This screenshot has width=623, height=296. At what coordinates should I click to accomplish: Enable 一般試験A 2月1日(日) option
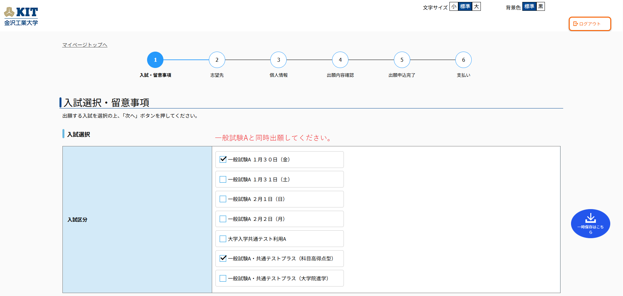(x=223, y=199)
